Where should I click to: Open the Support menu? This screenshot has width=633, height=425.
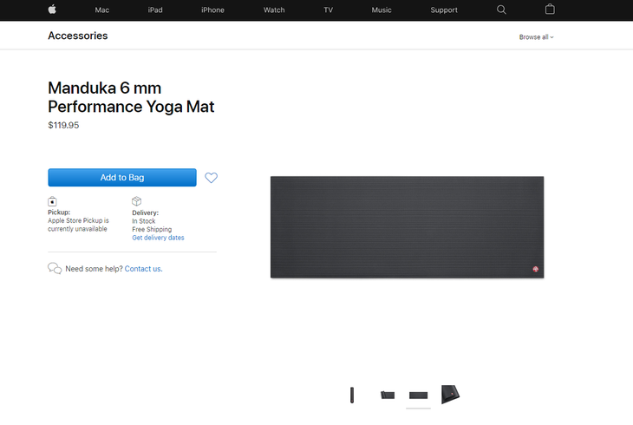(444, 10)
